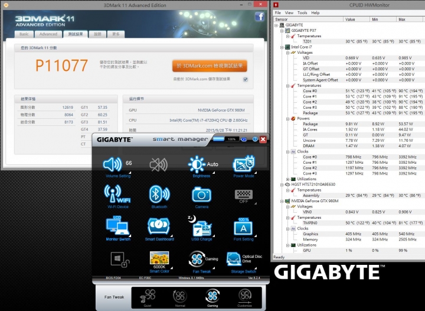Toggle auto-save results to 3DMark.com checkbox
The image size is (425, 311).
246,79
